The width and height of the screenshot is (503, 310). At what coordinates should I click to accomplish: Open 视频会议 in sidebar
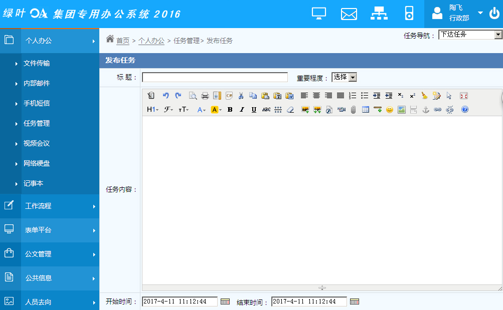pyautogui.click(x=37, y=143)
